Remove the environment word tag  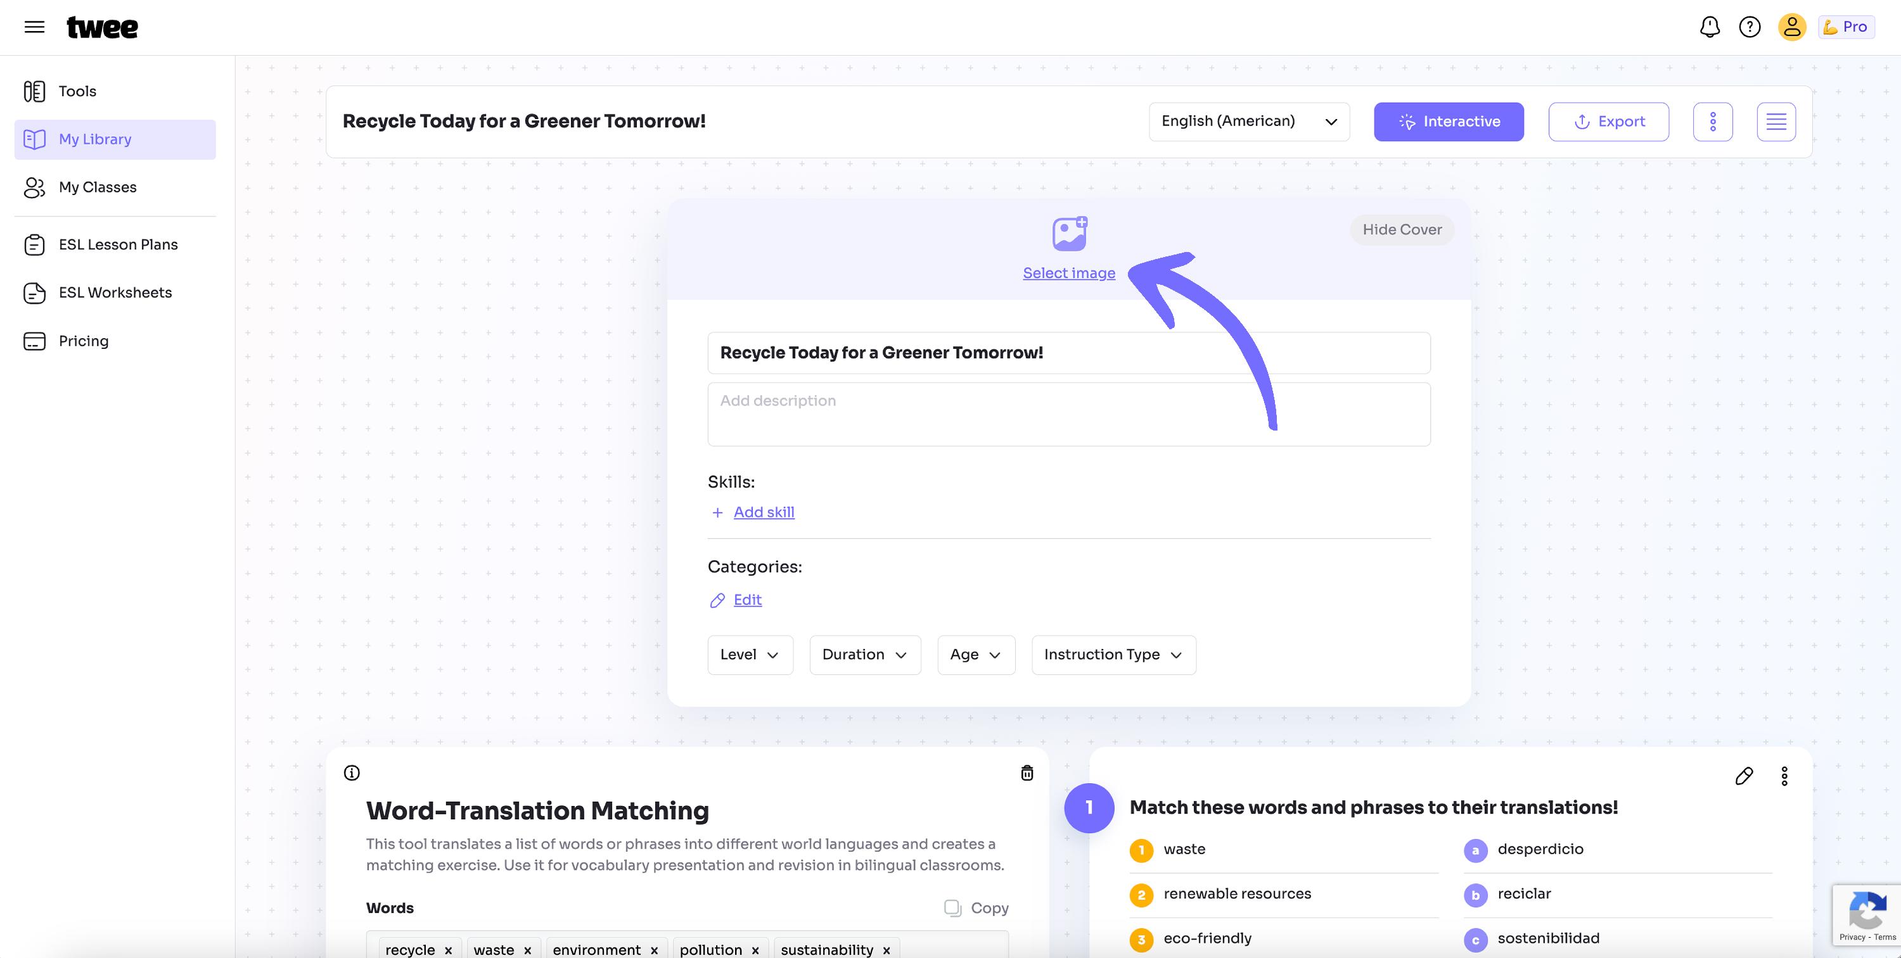coord(654,950)
